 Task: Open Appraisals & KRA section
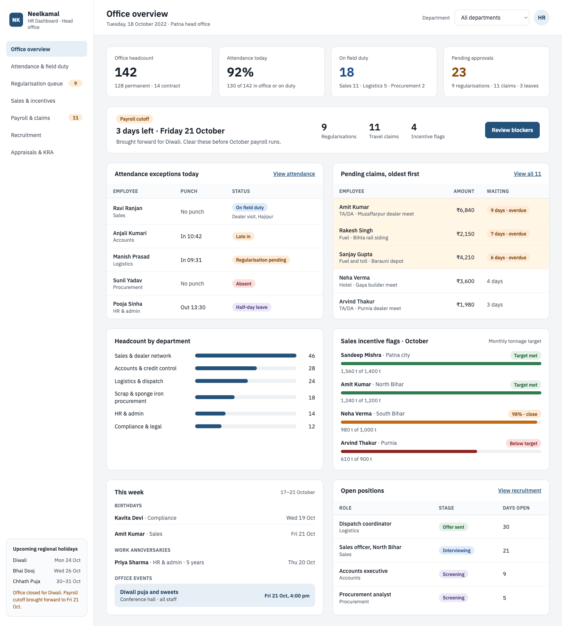pos(47,152)
